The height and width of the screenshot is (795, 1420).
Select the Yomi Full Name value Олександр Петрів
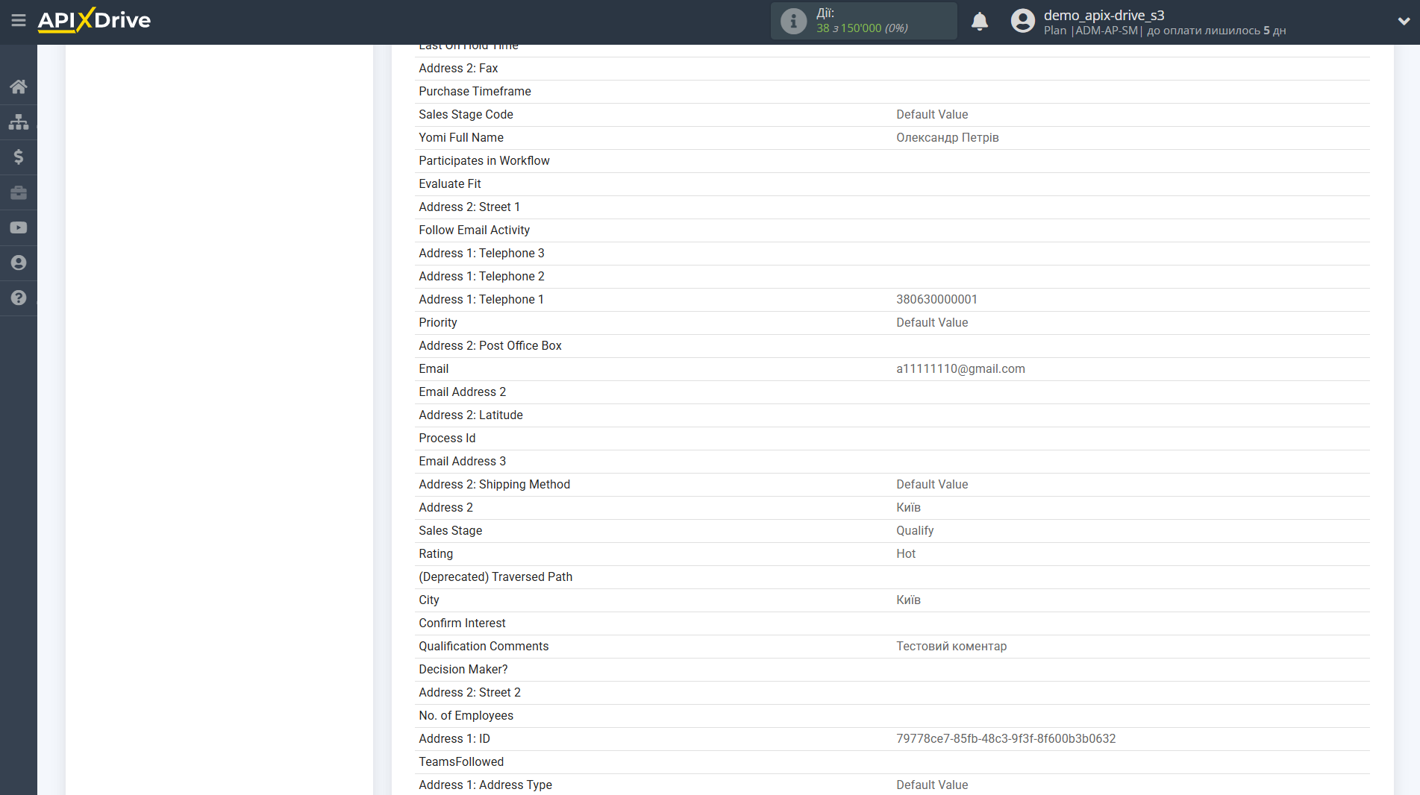click(x=947, y=137)
